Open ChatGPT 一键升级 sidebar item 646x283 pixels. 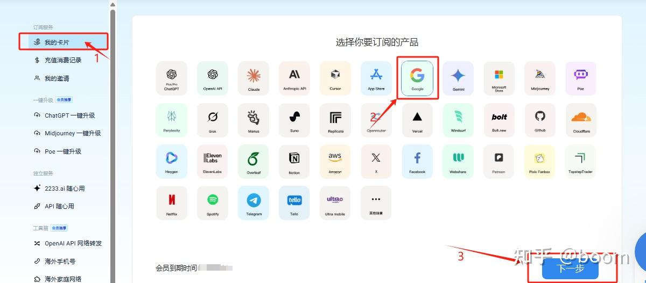(64, 115)
